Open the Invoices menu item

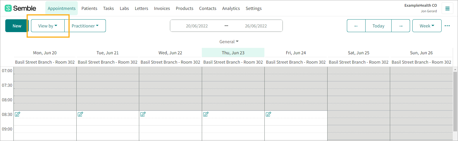[162, 8]
